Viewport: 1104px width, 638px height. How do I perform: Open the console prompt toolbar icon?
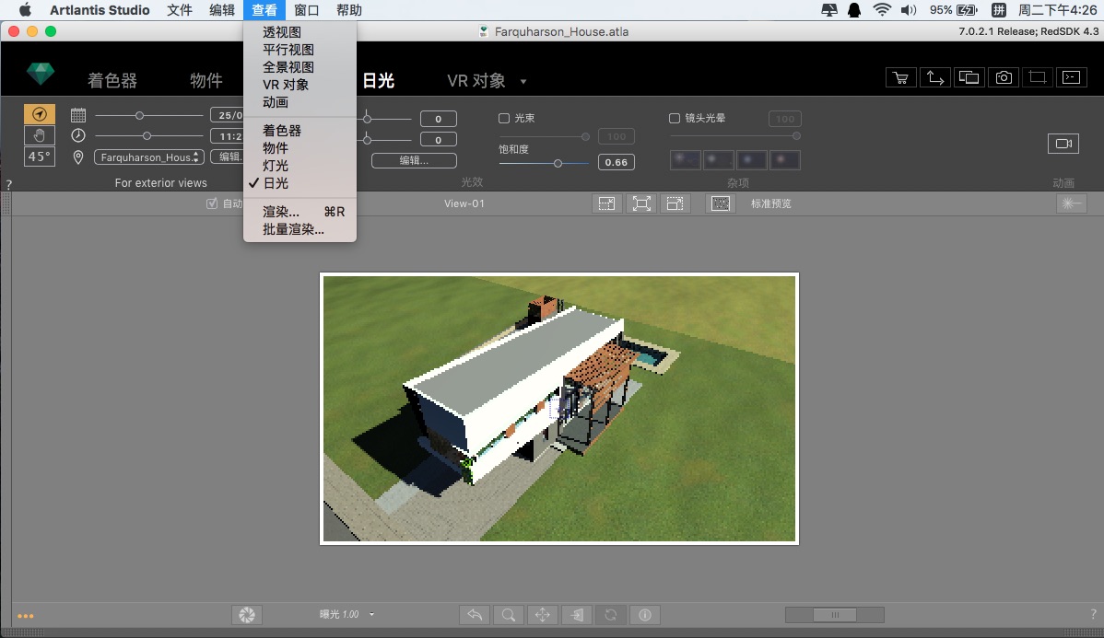1071,77
